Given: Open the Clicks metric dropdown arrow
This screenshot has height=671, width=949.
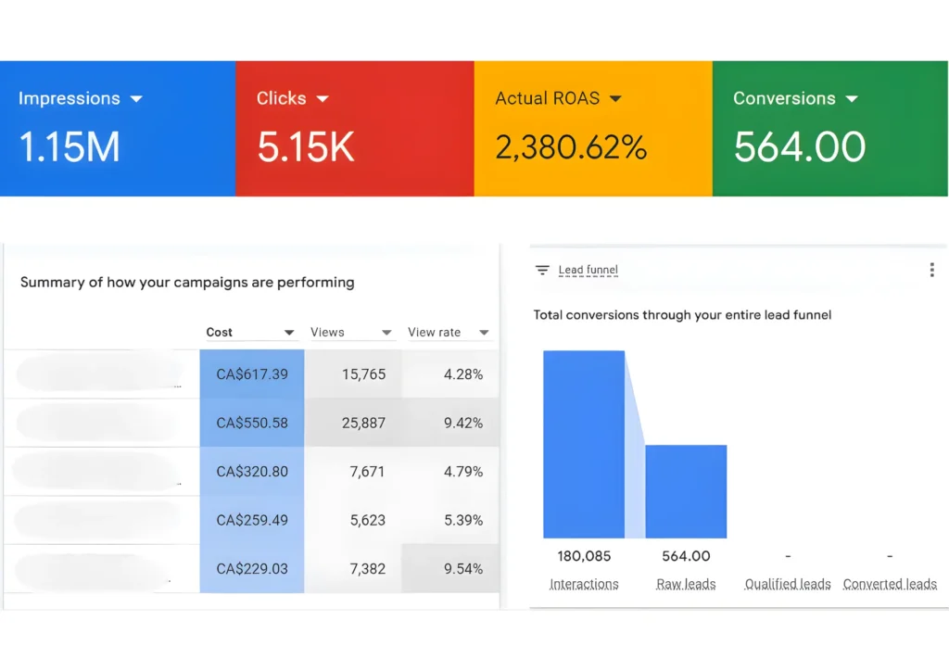Looking at the screenshot, I should pos(323,99).
